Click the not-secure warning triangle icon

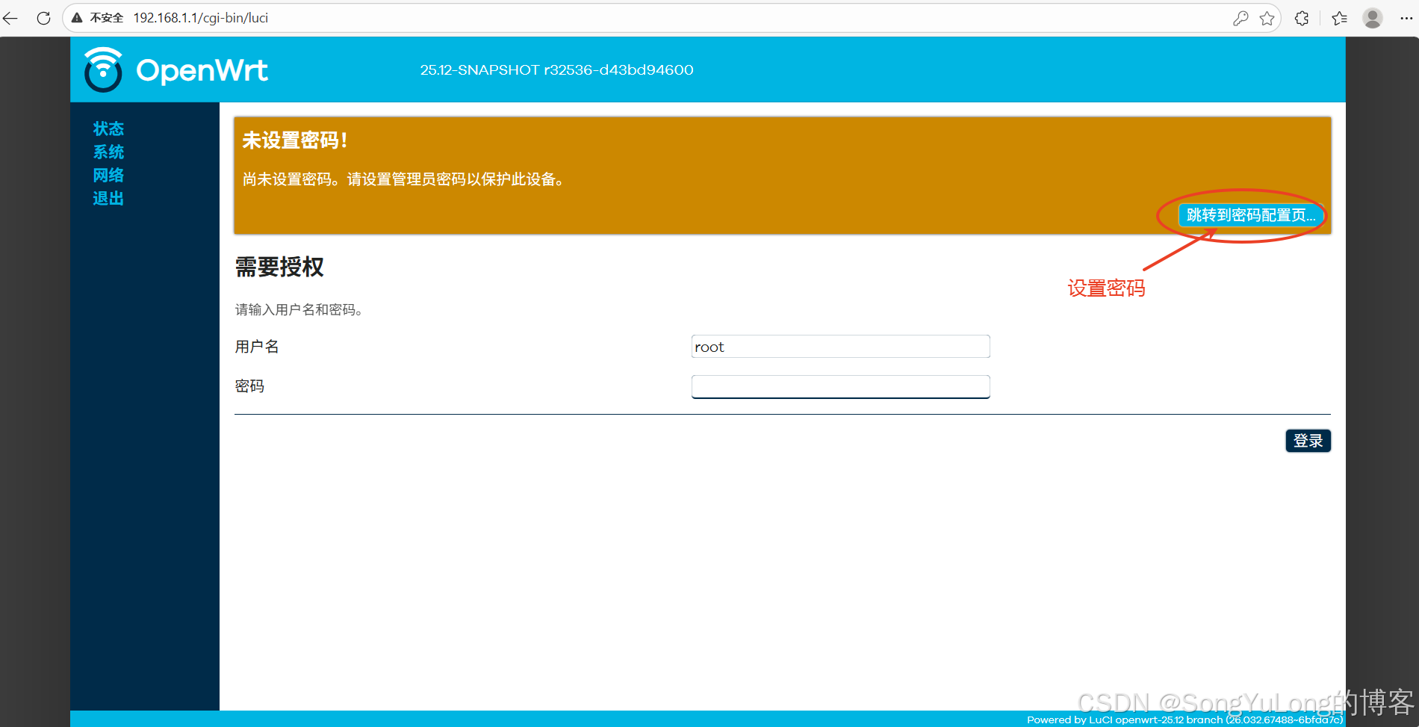tap(77, 18)
